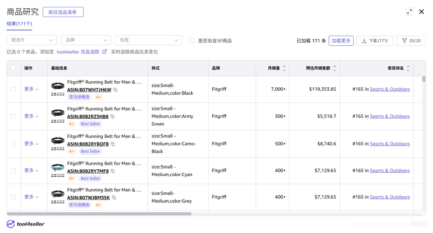Open the 标签 filter dropdown

[149, 40]
